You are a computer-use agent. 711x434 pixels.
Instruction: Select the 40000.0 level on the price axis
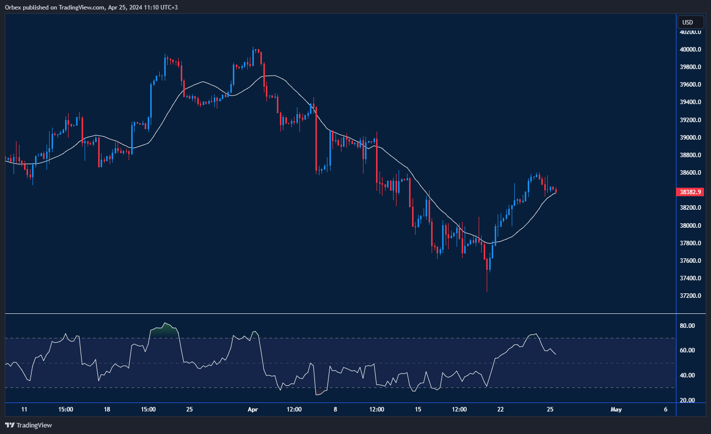(x=689, y=50)
